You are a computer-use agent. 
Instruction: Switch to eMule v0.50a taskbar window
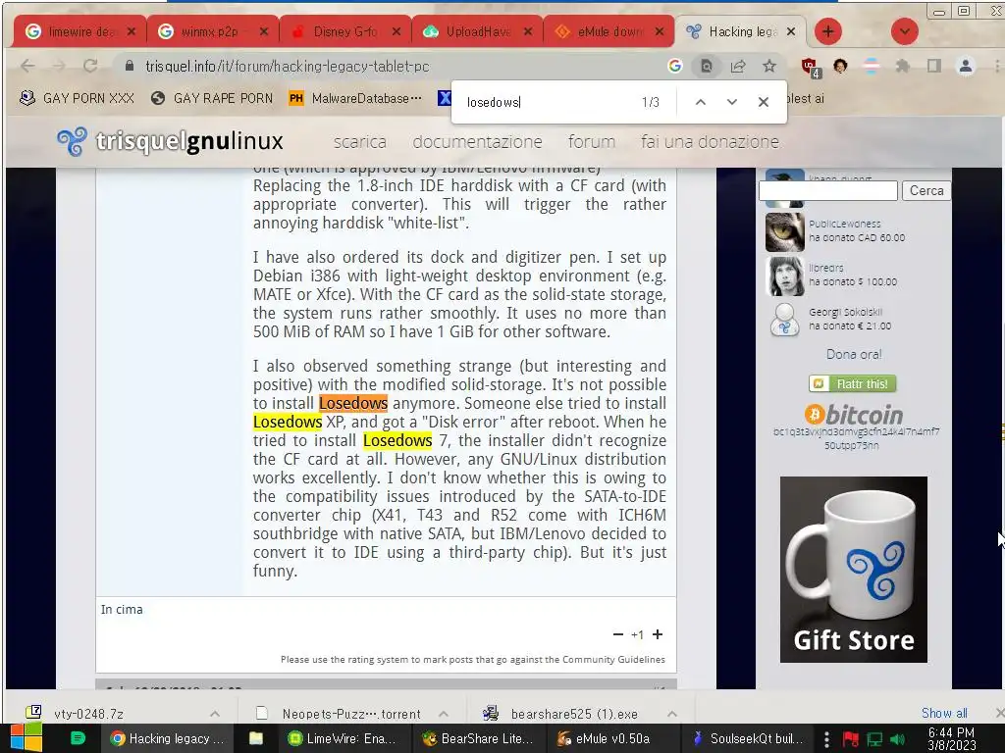(x=607, y=739)
